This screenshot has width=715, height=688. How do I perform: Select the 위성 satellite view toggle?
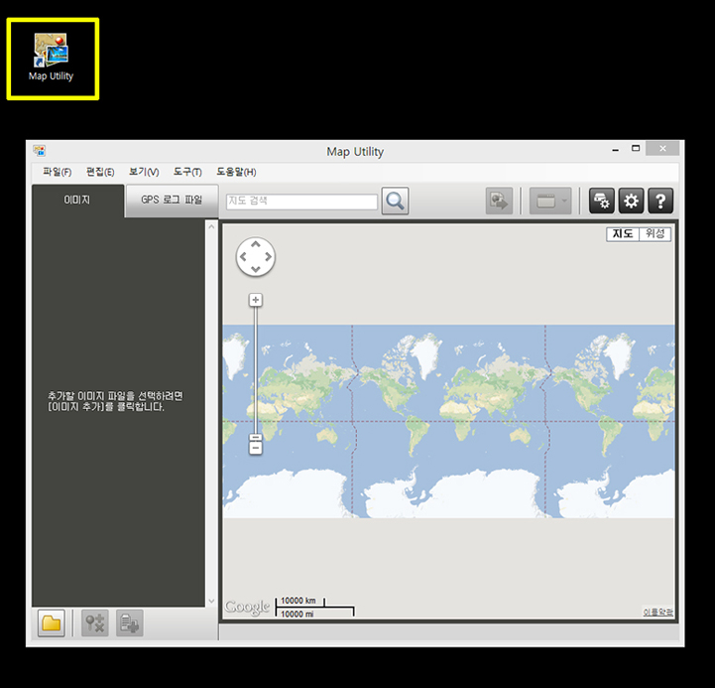[655, 233]
